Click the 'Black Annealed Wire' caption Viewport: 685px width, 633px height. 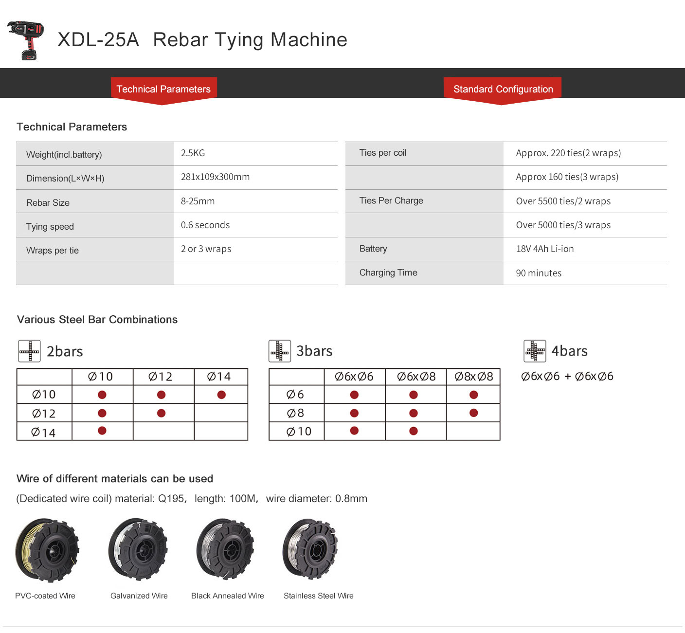(228, 596)
